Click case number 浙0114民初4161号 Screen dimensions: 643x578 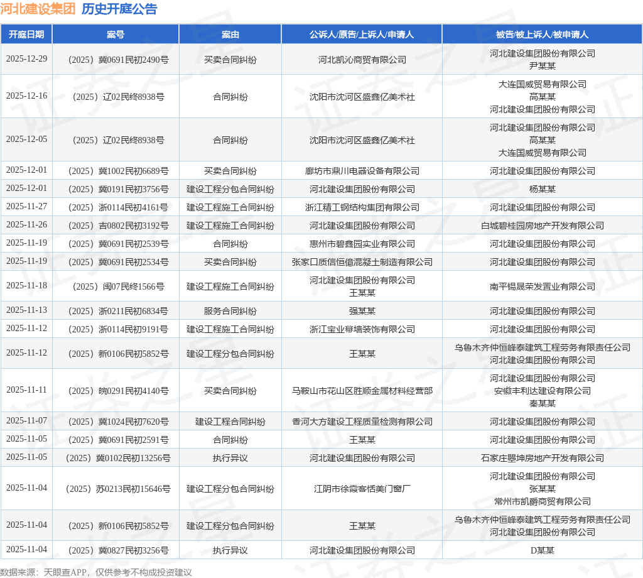click(x=119, y=207)
